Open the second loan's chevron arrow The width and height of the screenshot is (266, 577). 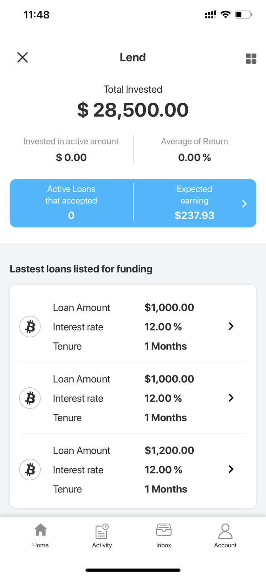[231, 398]
